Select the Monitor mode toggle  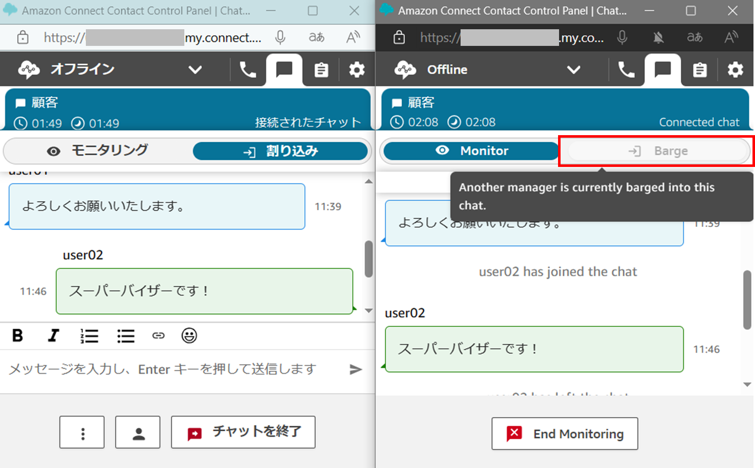coord(471,151)
